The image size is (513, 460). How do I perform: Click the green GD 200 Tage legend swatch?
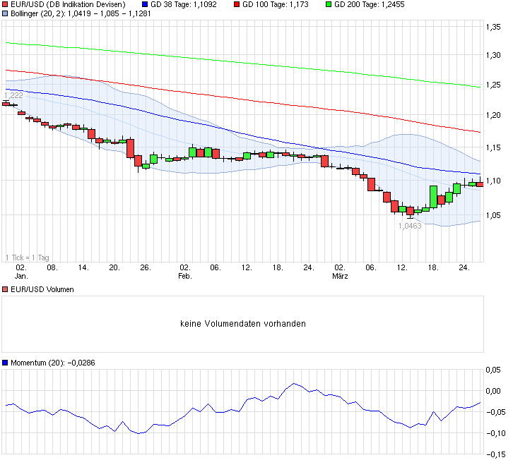[x=329, y=4]
